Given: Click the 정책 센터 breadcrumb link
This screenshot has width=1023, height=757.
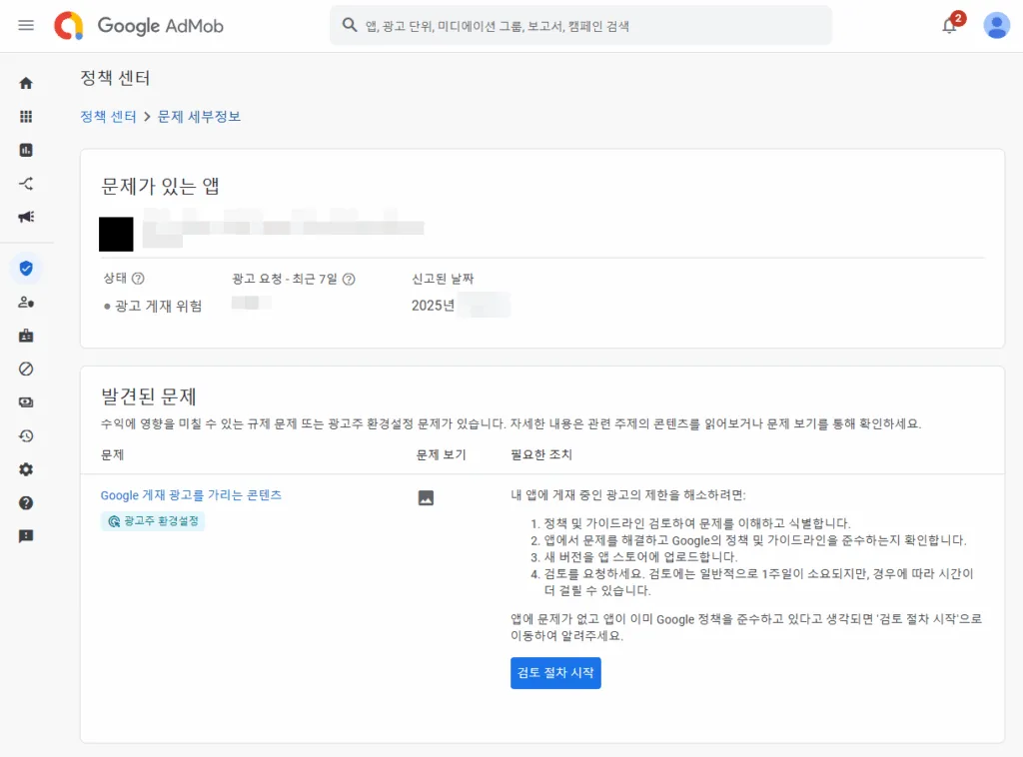Looking at the screenshot, I should click(108, 116).
